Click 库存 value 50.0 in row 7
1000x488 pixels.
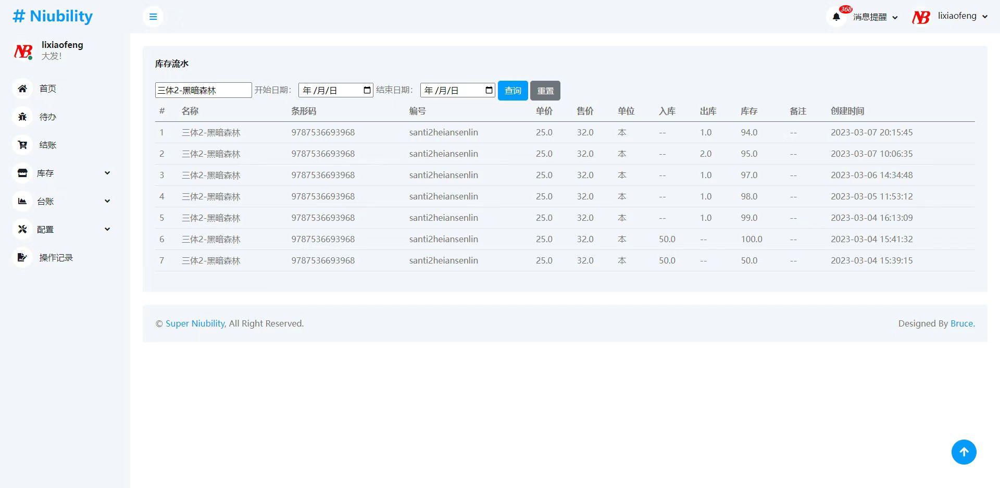click(x=749, y=260)
